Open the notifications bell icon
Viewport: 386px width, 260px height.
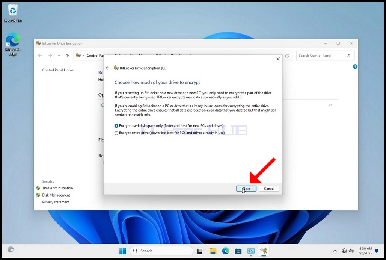click(377, 251)
